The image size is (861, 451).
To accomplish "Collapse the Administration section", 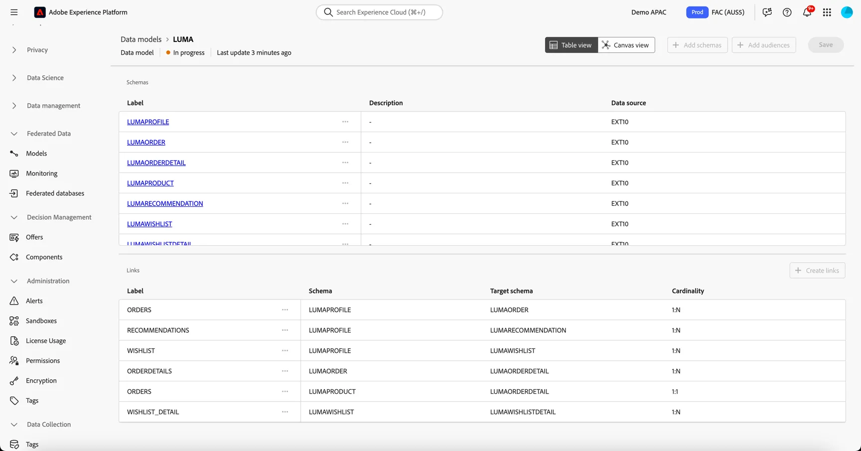I will (x=14, y=281).
